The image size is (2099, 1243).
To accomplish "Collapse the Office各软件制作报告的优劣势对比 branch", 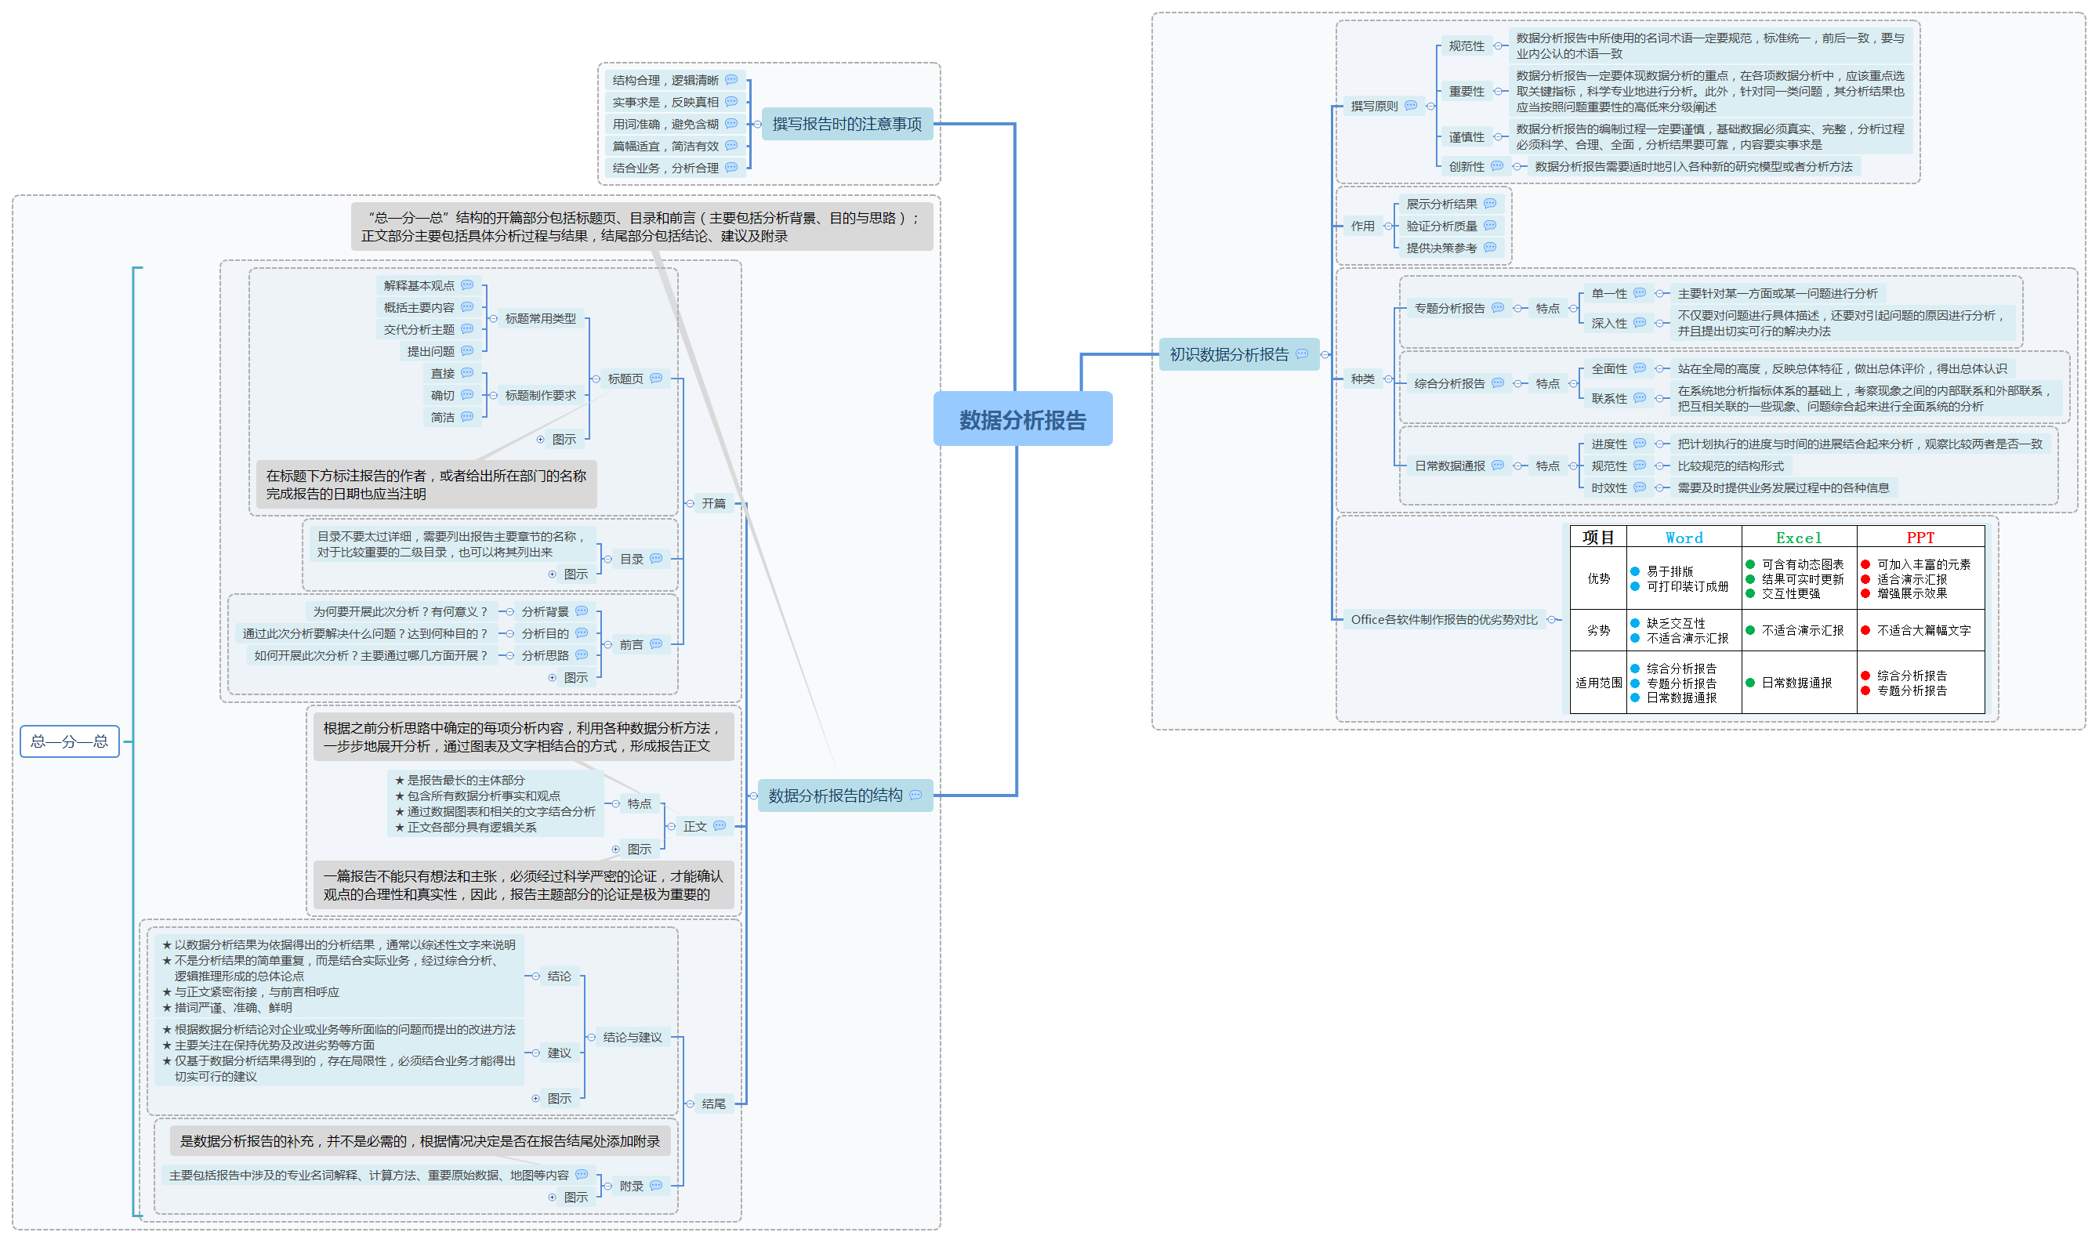I will [1551, 620].
